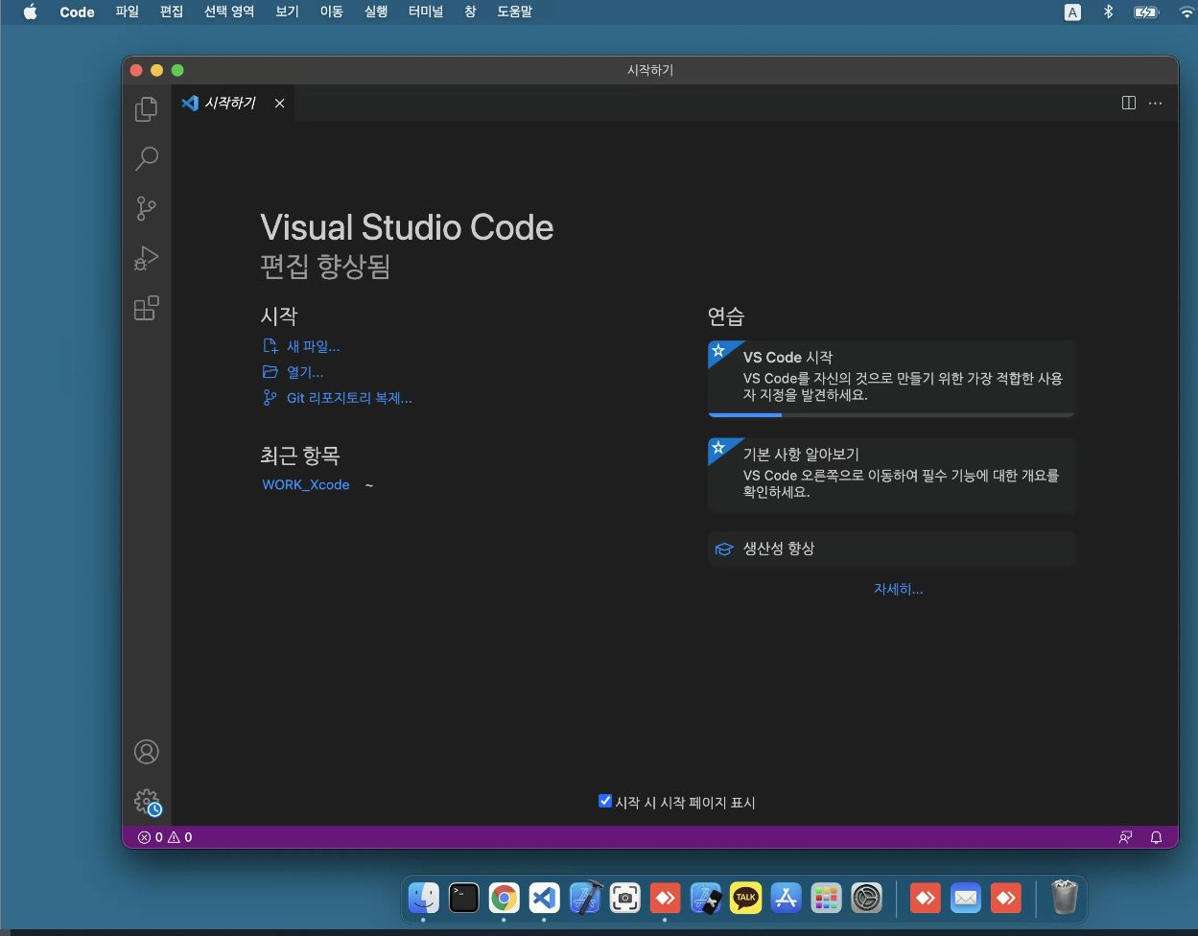Click the 새 파일... link
Screen dimensions: 1198x936
tap(313, 346)
